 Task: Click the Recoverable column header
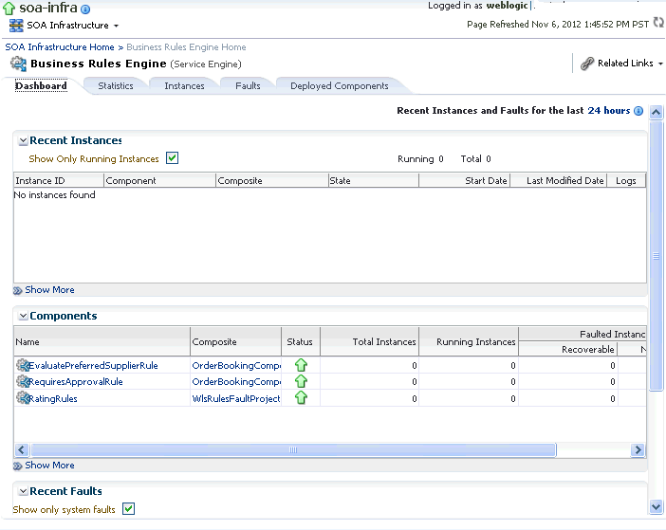(568, 349)
